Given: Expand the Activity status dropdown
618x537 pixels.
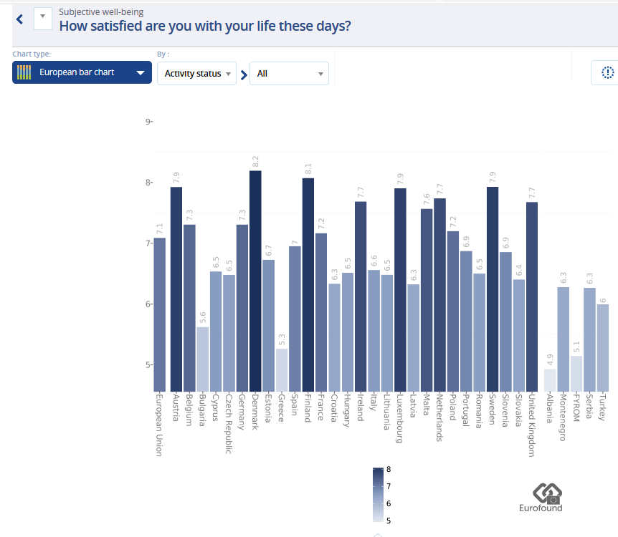Looking at the screenshot, I should [x=196, y=73].
